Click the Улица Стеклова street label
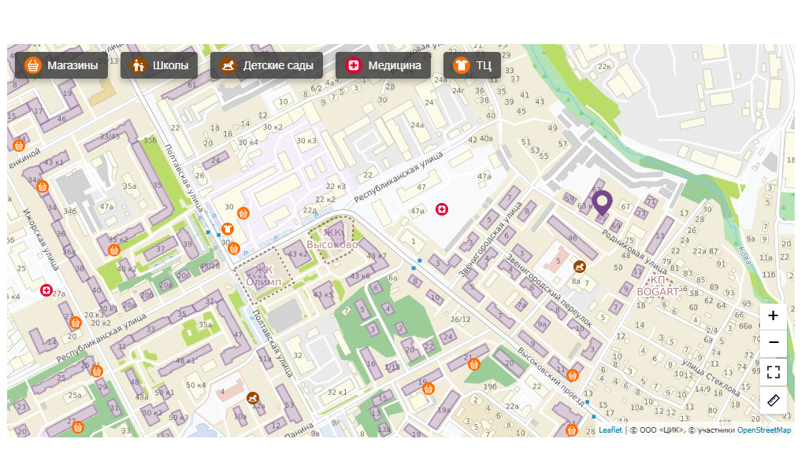Viewport: 805px width, 472px height. click(710, 377)
